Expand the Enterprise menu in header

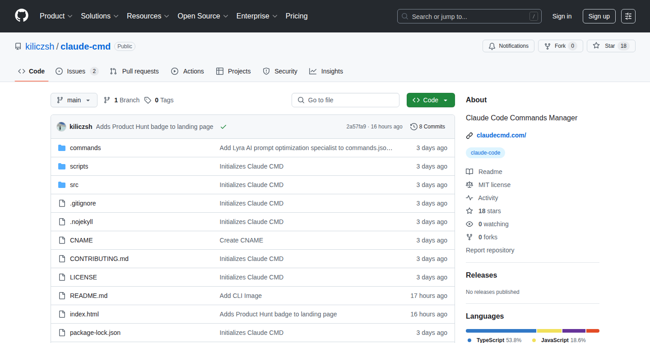coord(257,16)
